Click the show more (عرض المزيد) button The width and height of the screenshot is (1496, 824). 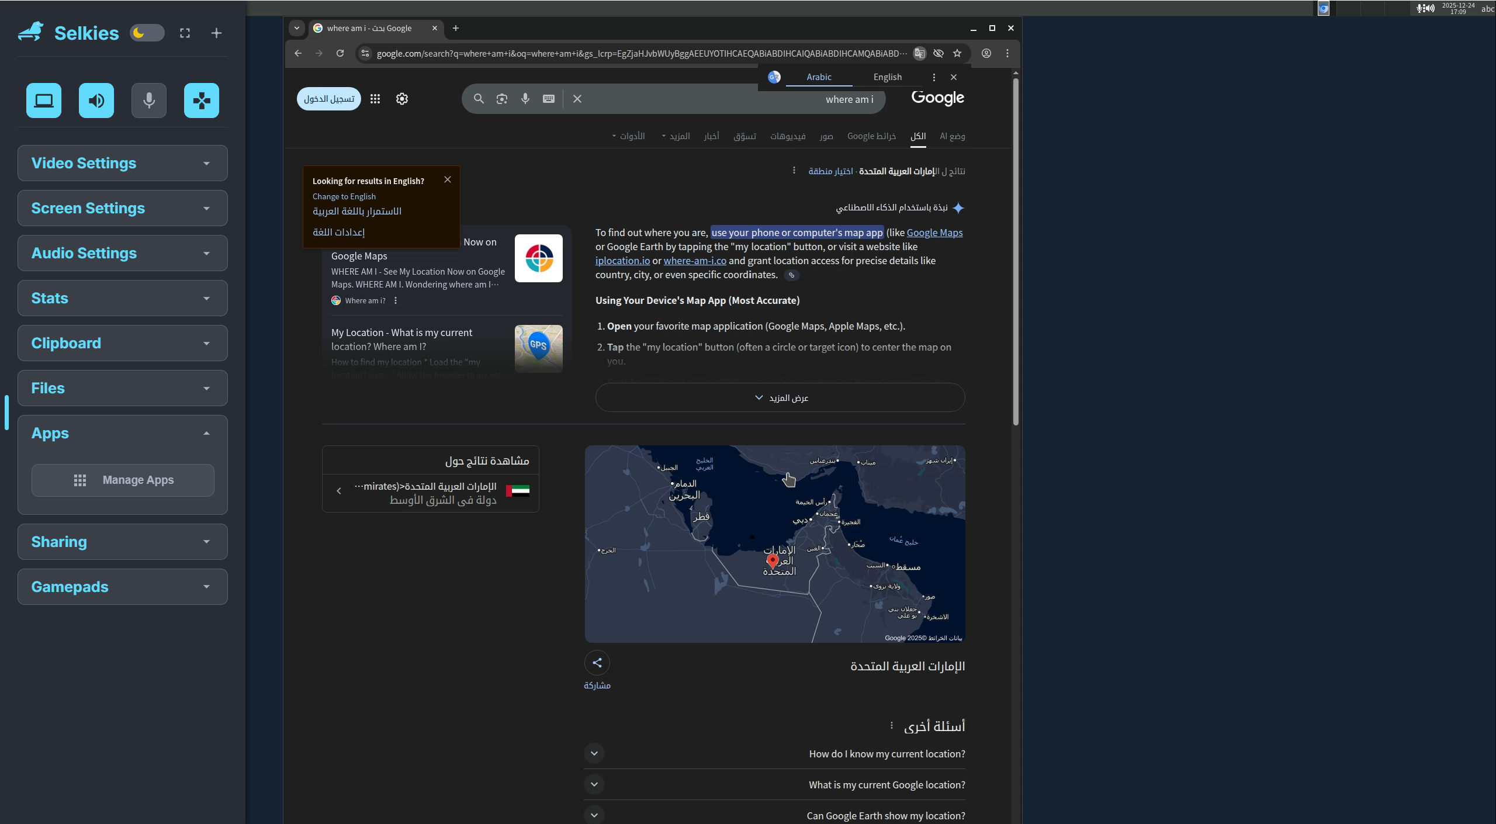point(780,397)
